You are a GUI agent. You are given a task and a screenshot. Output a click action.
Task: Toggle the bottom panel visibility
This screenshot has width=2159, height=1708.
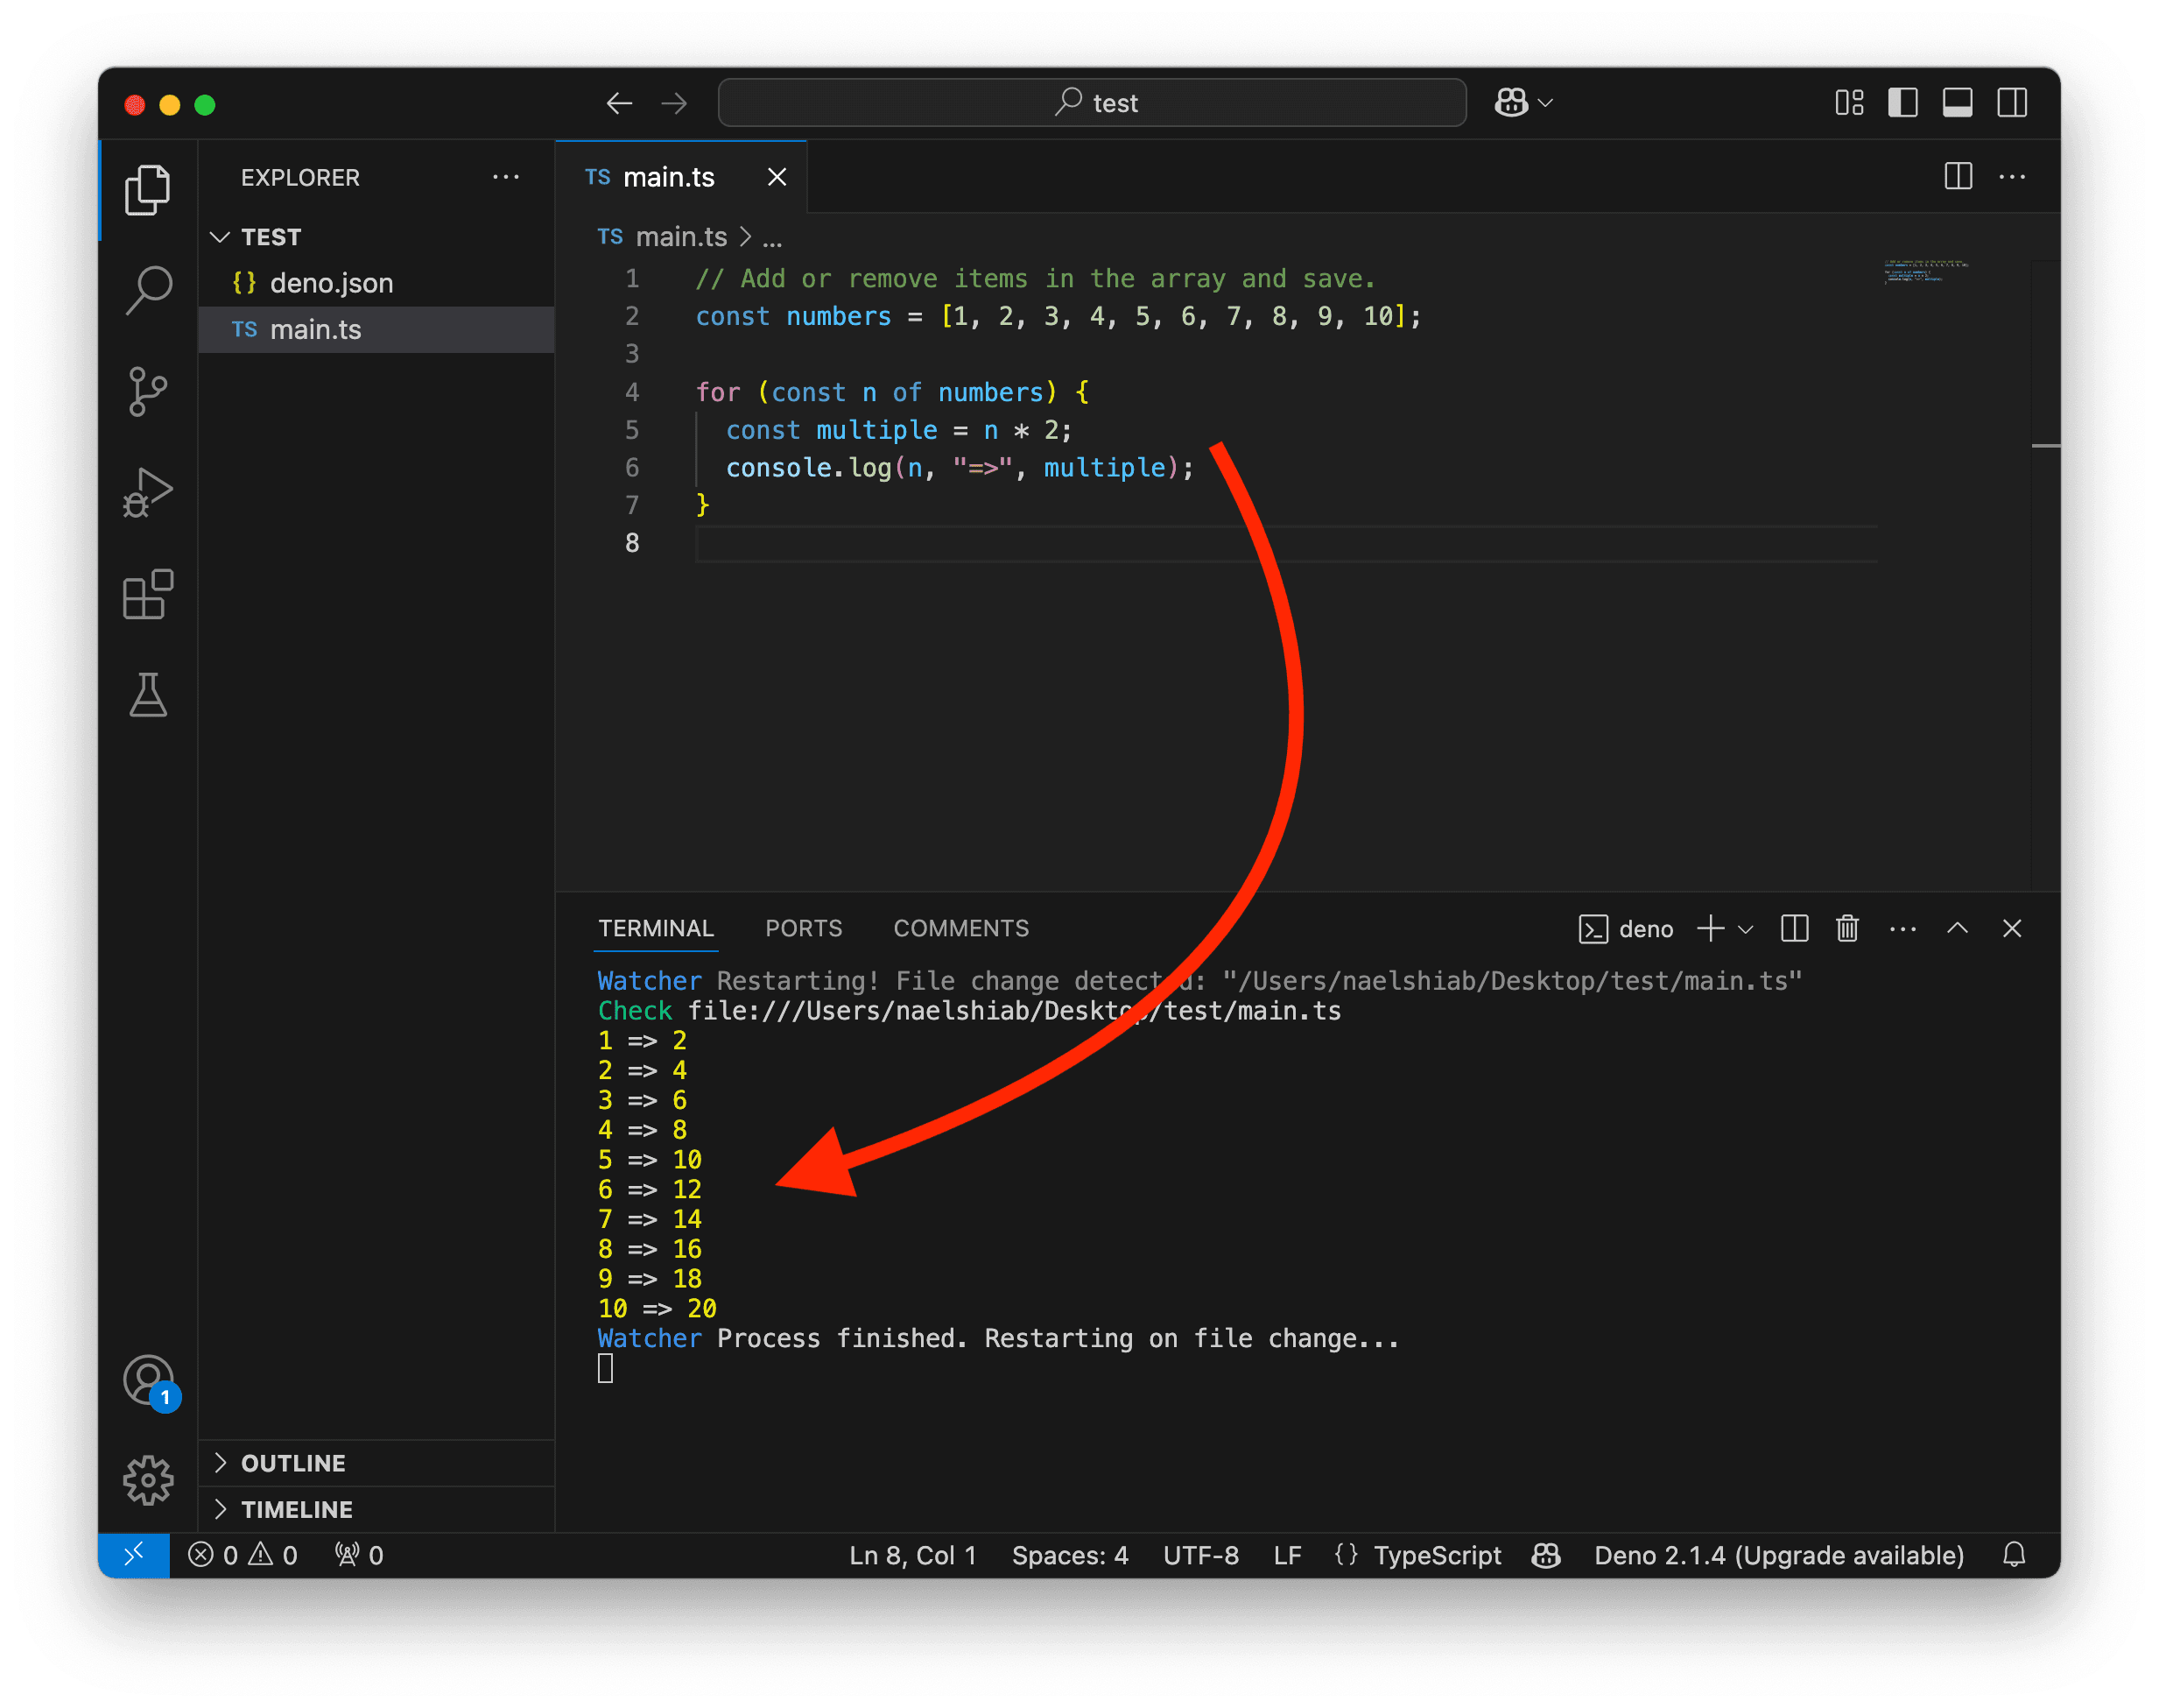[x=1957, y=103]
